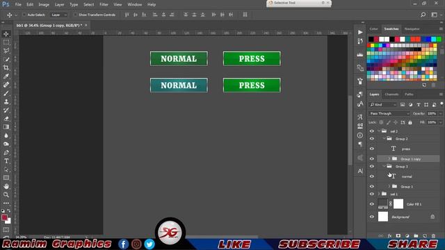The height and width of the screenshot is (250, 445).
Task: Select the Background layer thumbnail
Action: [383, 217]
